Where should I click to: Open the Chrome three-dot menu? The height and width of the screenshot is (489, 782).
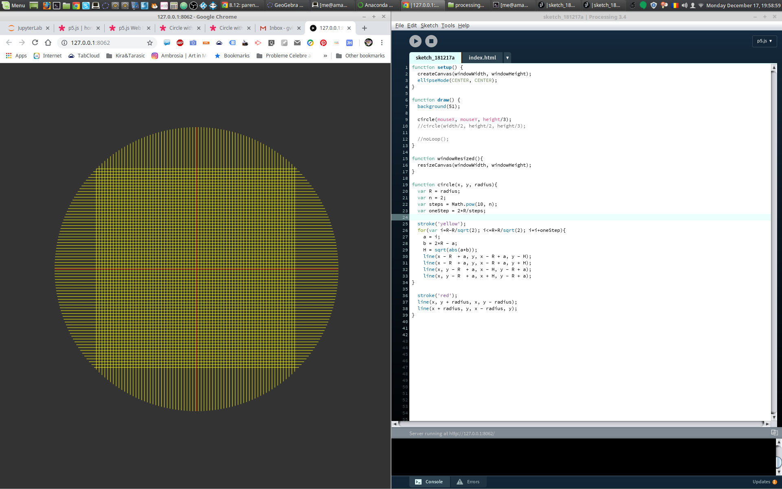(x=382, y=42)
